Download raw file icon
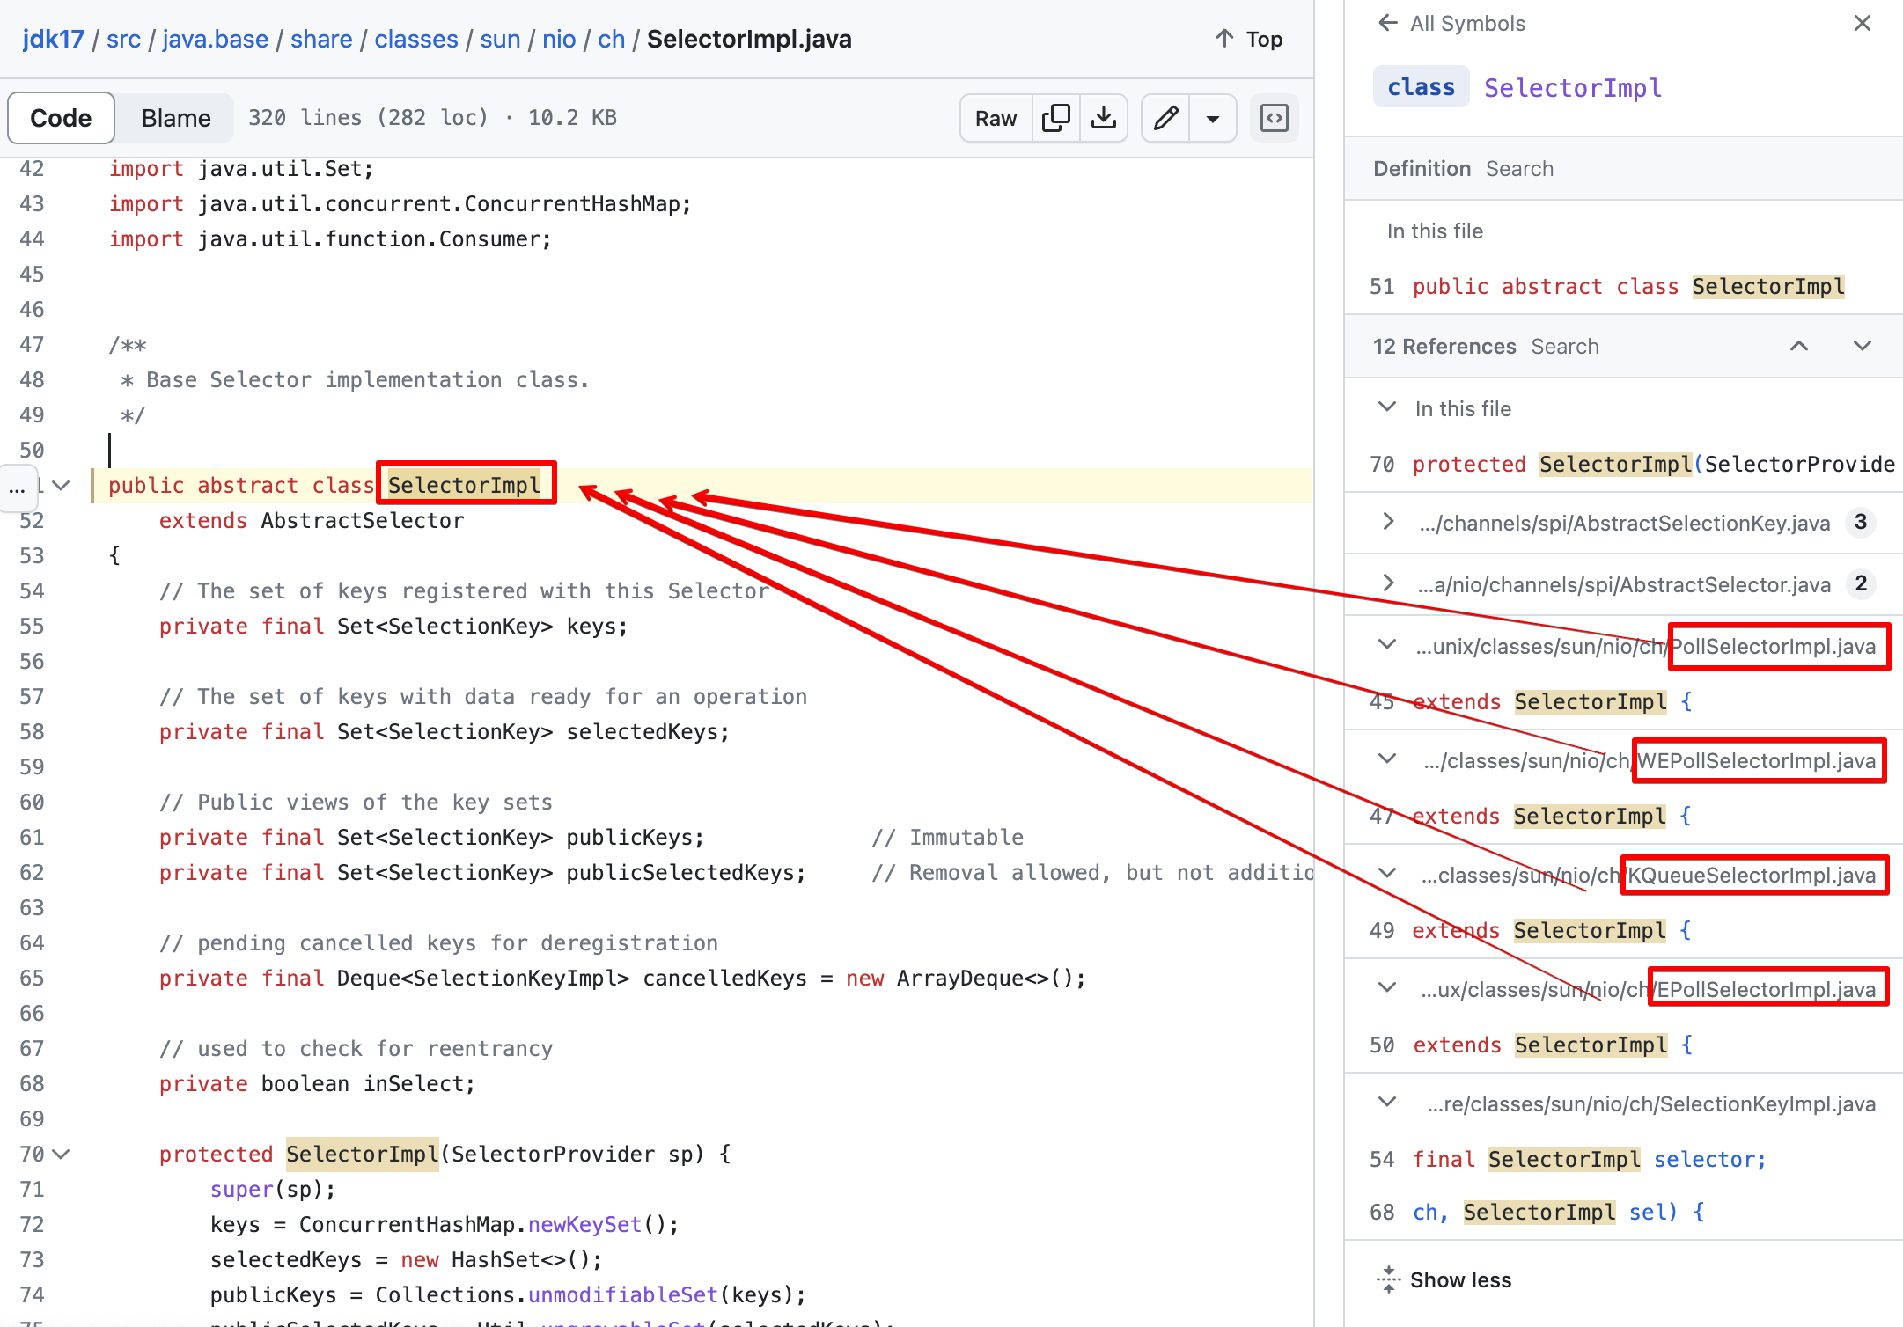Screen dimensions: 1903x1327 (x=1104, y=118)
